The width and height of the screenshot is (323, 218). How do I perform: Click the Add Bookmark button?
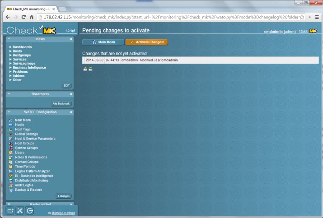point(61,103)
